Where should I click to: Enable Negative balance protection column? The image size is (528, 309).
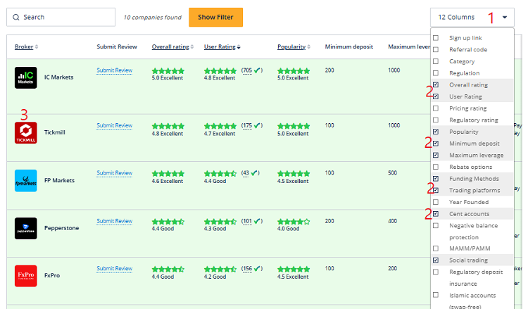[x=436, y=226]
